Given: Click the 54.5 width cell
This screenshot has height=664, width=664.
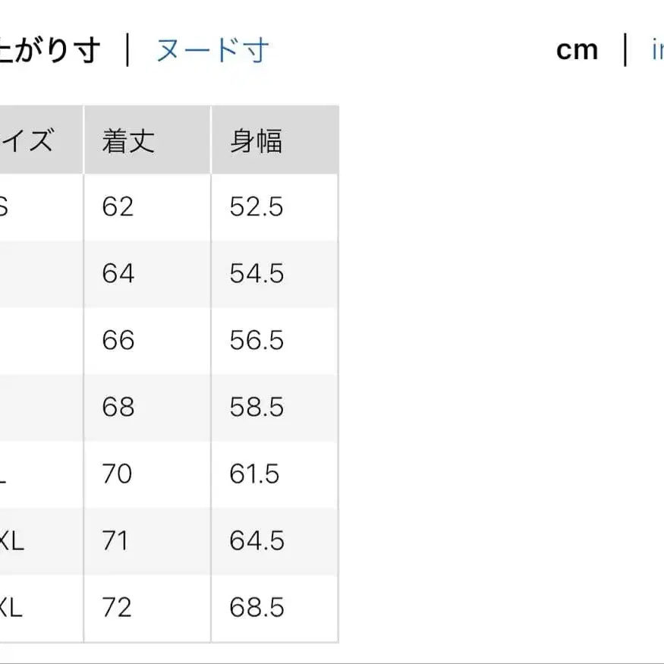Looking at the screenshot, I should coord(256,272).
